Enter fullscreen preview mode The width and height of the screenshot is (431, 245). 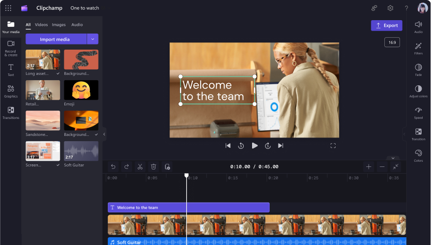point(333,146)
